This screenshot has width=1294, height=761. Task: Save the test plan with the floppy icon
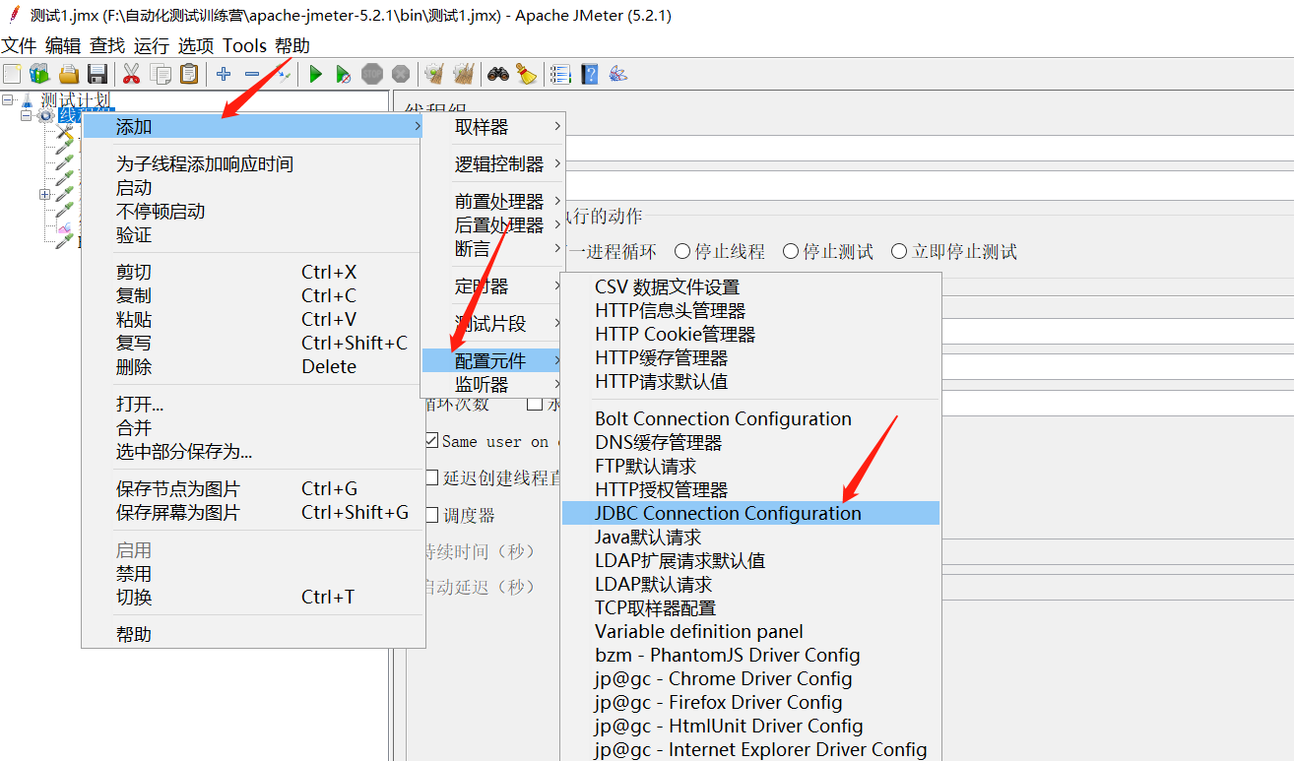(x=97, y=74)
